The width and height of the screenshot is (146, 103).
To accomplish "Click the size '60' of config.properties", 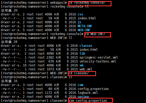I will click(50, 89).
